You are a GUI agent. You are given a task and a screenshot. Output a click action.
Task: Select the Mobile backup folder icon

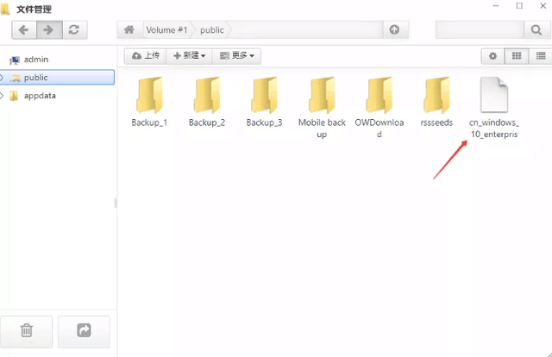pyautogui.click(x=322, y=95)
